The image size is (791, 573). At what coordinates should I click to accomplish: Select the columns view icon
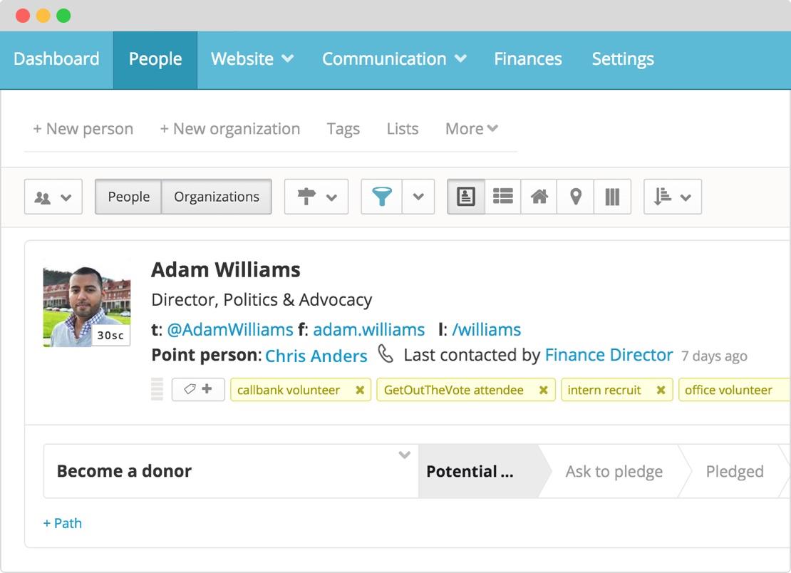coord(612,197)
